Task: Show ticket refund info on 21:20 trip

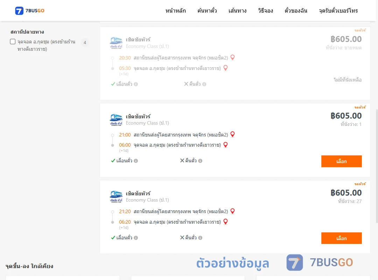Action: pyautogui.click(x=200, y=238)
